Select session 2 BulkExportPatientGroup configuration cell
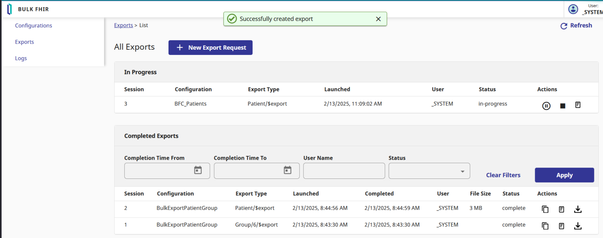Viewport: 603px width, 238px height. (x=187, y=208)
